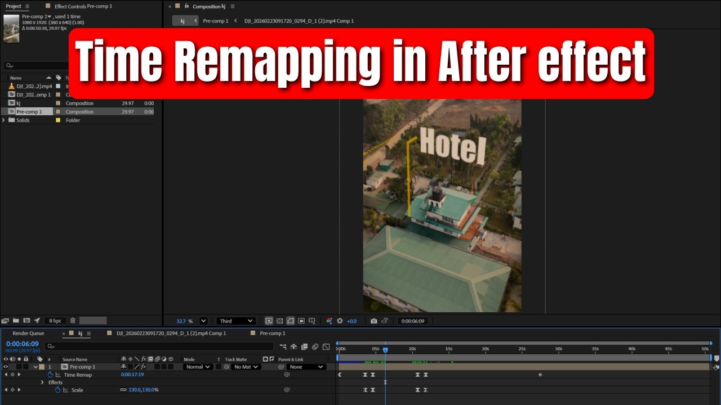This screenshot has width=721, height=405.
Task: Include Time Remap in graph editor set
Action: pyautogui.click(x=57, y=375)
